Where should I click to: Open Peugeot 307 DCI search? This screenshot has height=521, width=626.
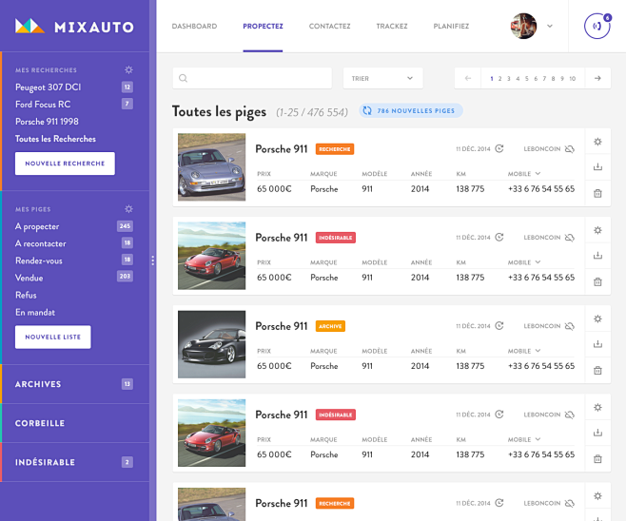48,87
